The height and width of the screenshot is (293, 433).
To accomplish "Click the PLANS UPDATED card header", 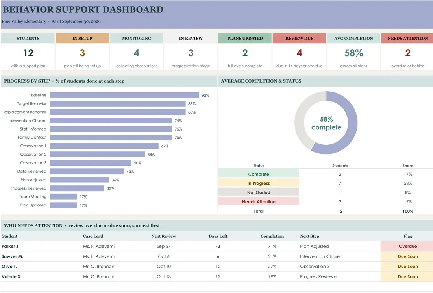I will (x=245, y=39).
